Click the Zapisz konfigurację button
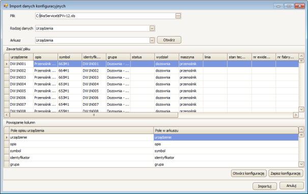 tap(286, 173)
